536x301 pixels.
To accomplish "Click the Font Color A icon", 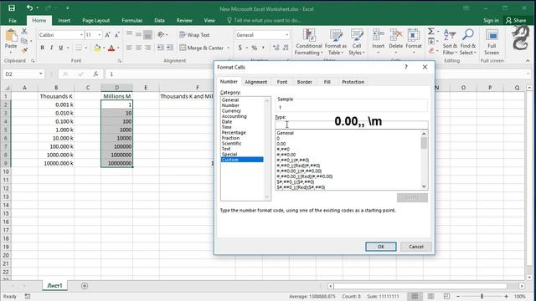I will coord(111,48).
